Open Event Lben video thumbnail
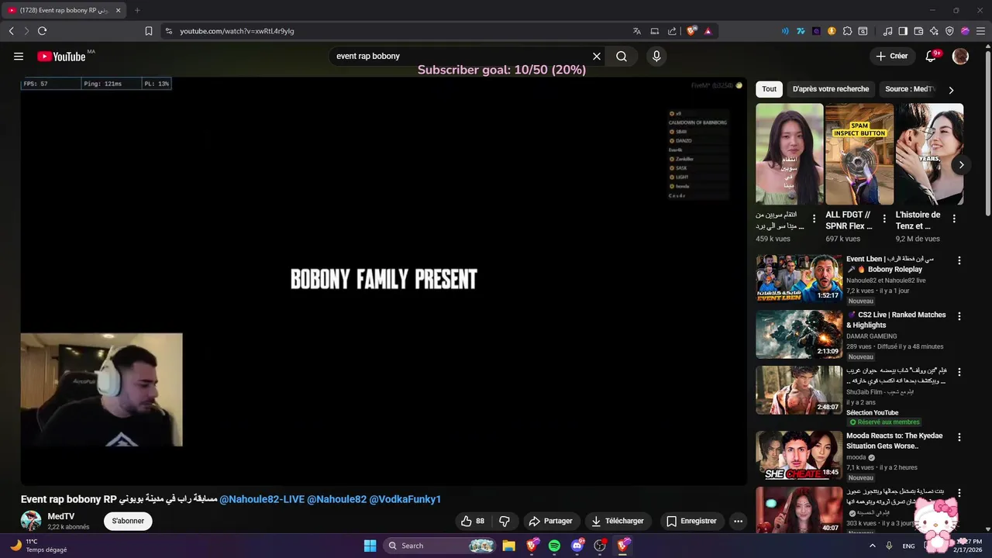The image size is (992, 558). (x=799, y=278)
